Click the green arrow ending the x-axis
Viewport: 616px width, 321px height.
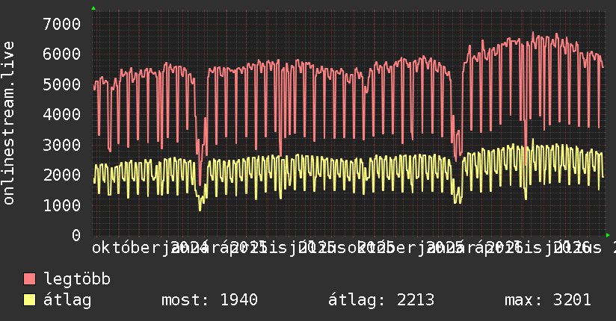tap(608, 235)
